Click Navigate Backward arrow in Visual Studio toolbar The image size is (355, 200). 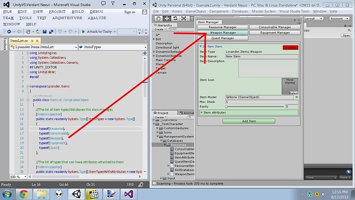[9, 32]
